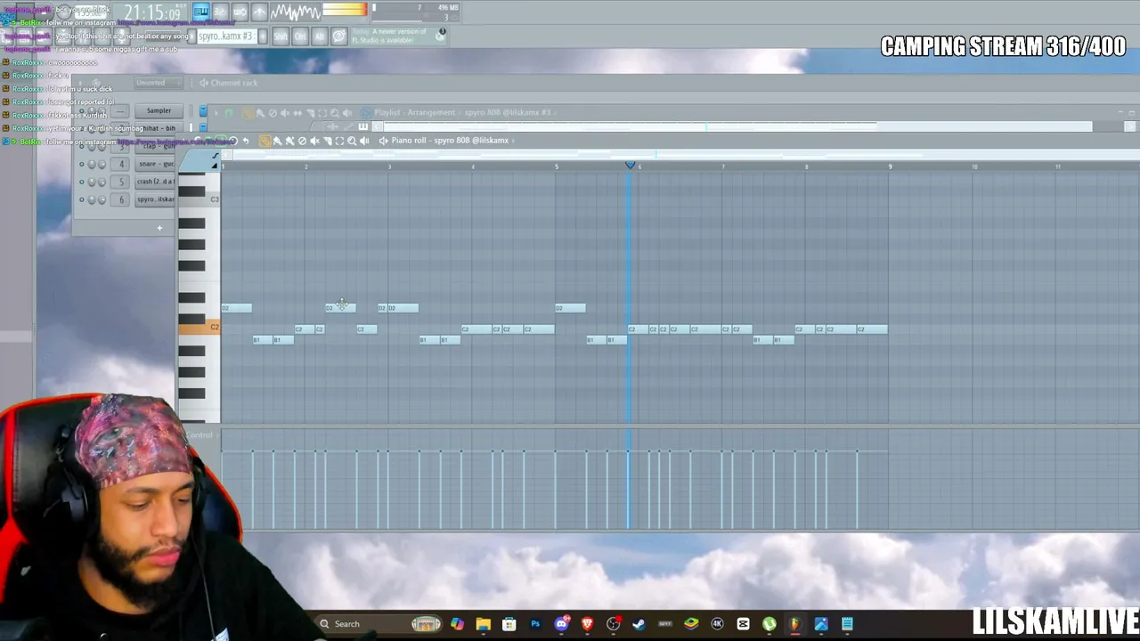The height and width of the screenshot is (641, 1140).
Task: Toggle mute LED for crash channel
Action: pos(82,182)
